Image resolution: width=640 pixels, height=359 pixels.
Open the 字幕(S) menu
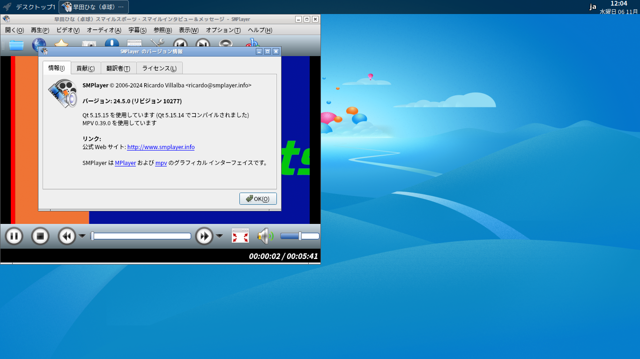[137, 30]
